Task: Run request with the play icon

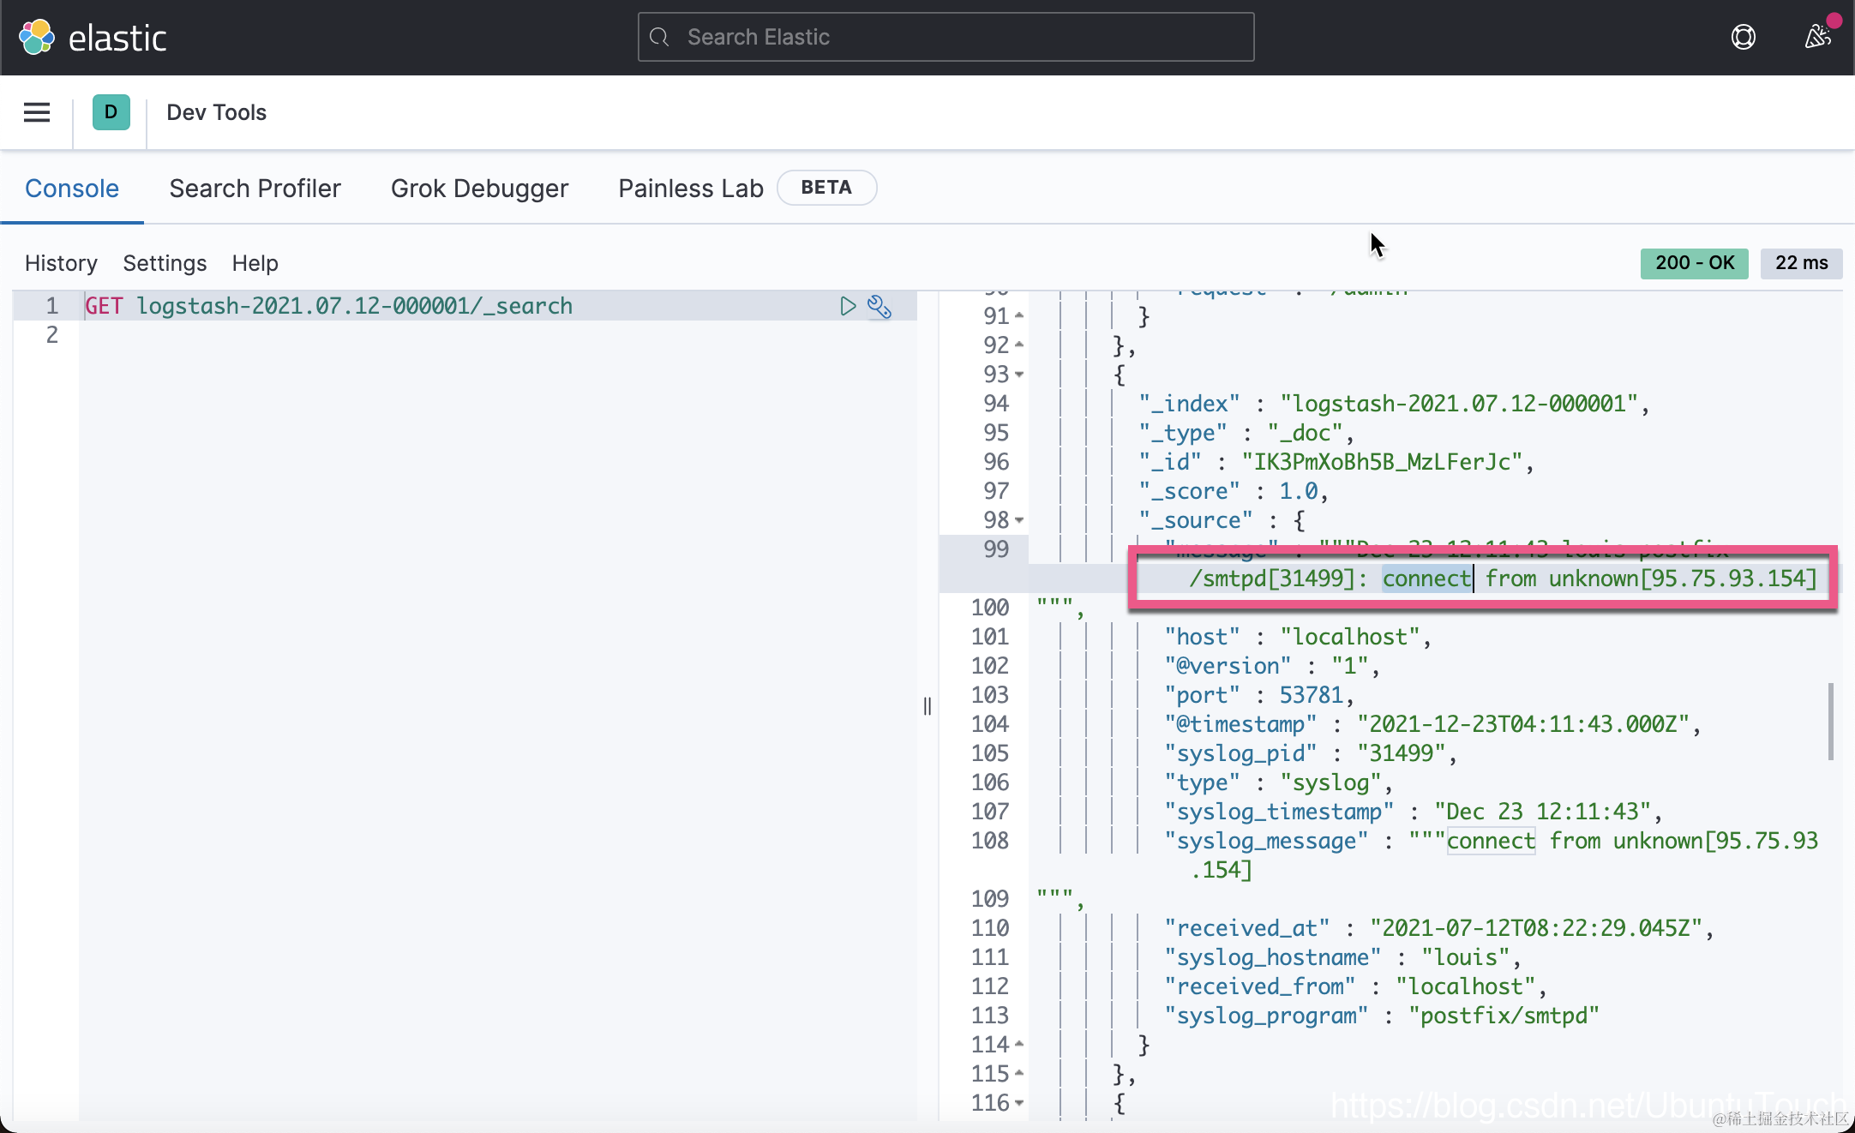Action: tap(847, 306)
